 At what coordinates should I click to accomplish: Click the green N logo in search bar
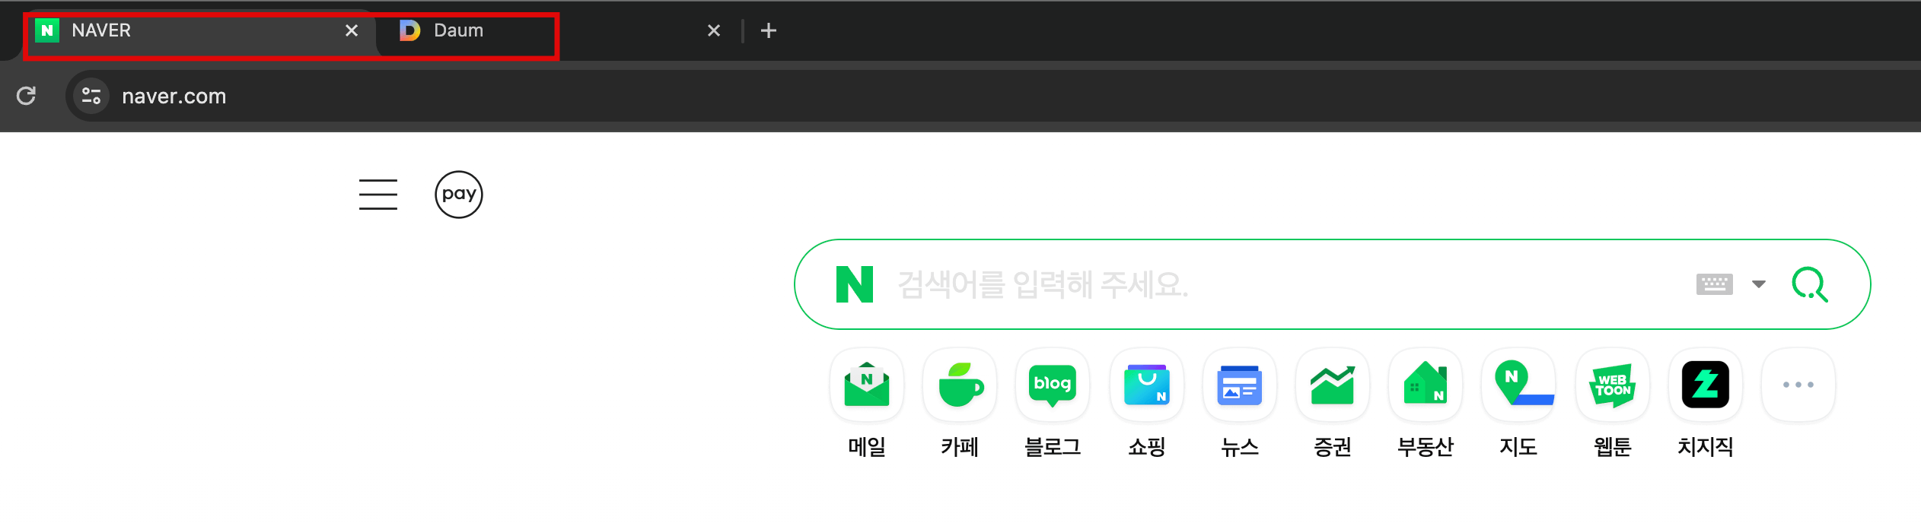click(x=854, y=284)
